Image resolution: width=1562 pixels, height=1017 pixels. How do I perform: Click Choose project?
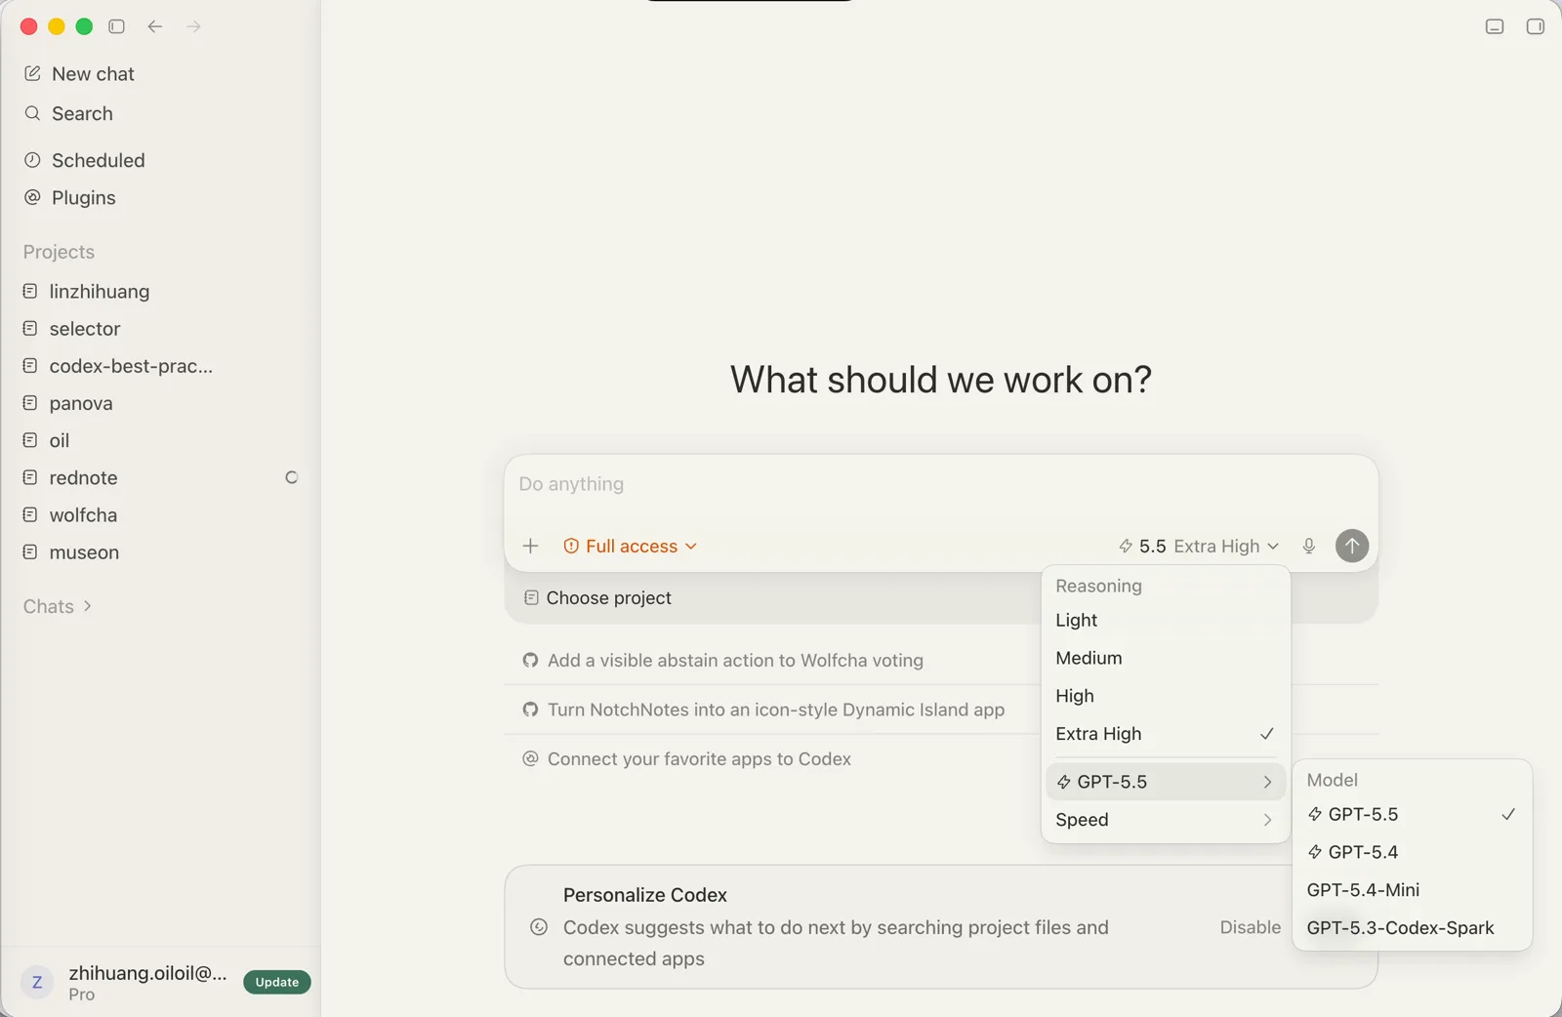[x=598, y=598]
